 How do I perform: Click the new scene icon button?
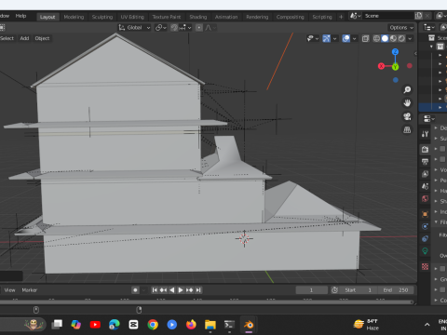point(419,16)
